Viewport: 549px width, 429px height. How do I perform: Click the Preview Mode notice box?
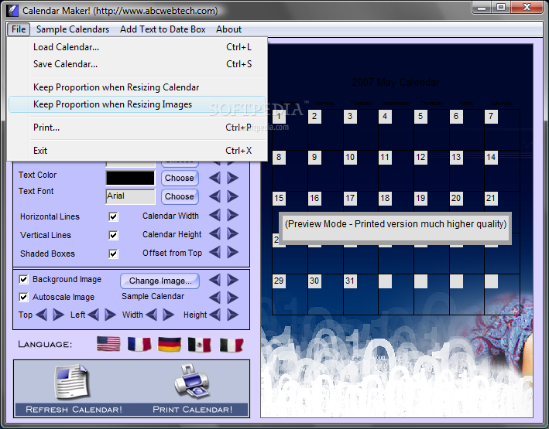pos(395,228)
